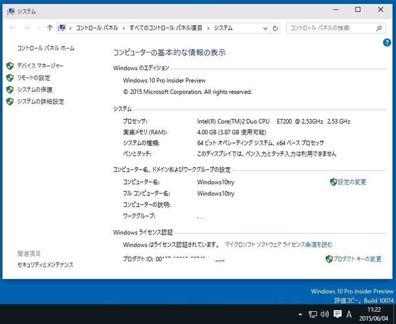Click the コントロール パネルの検索 search field

coord(336,28)
